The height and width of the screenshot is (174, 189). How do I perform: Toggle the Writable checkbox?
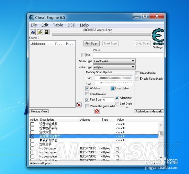pyautogui.click(x=87, y=88)
